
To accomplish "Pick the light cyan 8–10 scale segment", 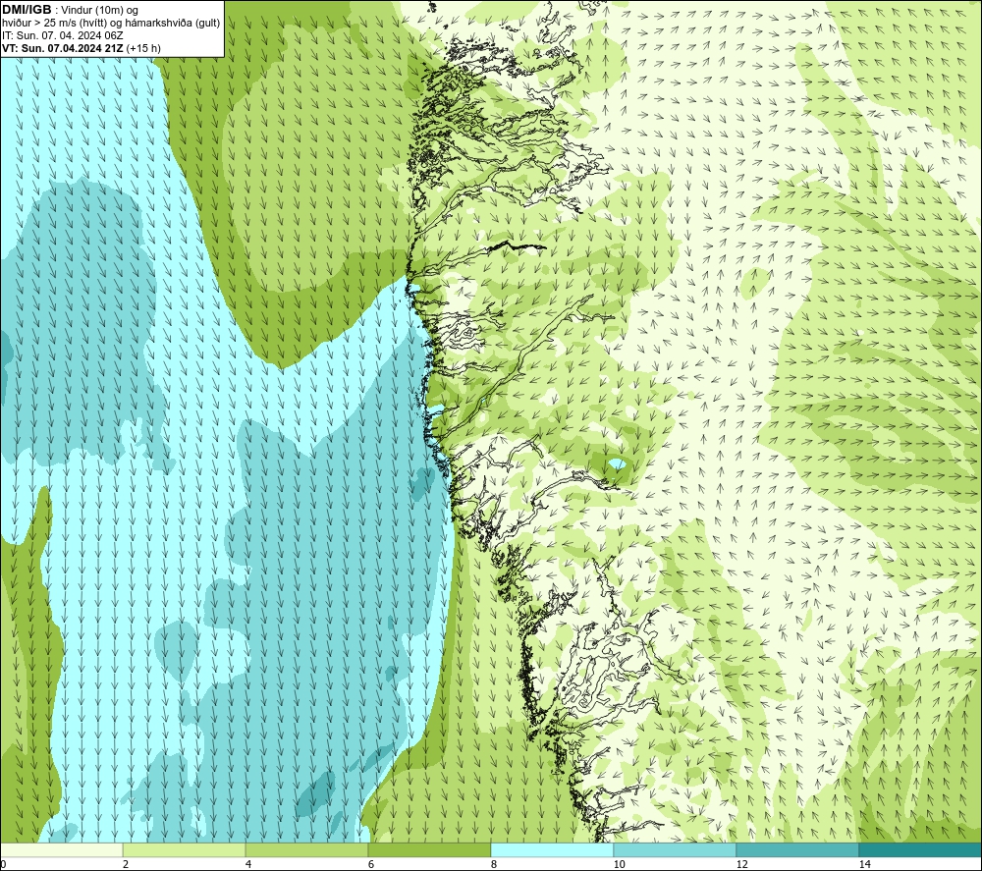I will [x=552, y=850].
